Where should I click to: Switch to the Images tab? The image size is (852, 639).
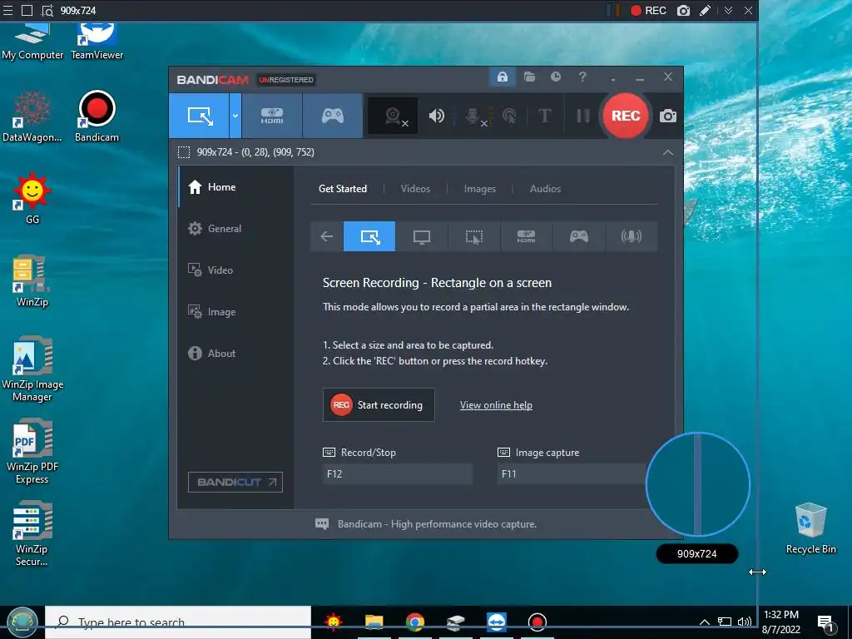480,189
